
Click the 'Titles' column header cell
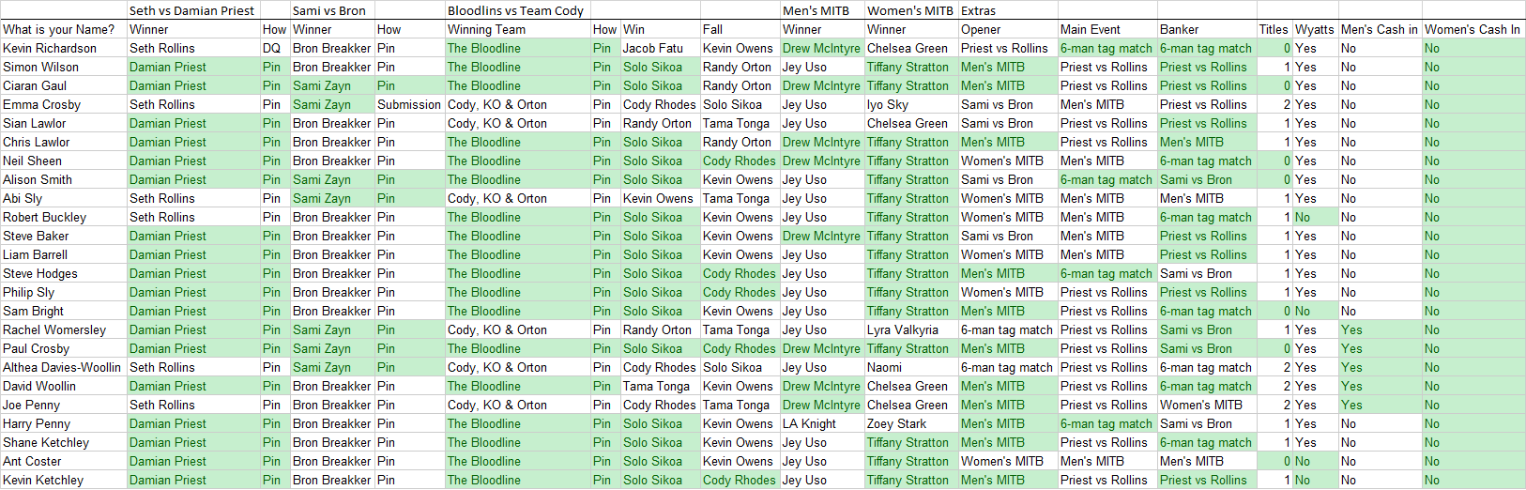(x=1274, y=29)
